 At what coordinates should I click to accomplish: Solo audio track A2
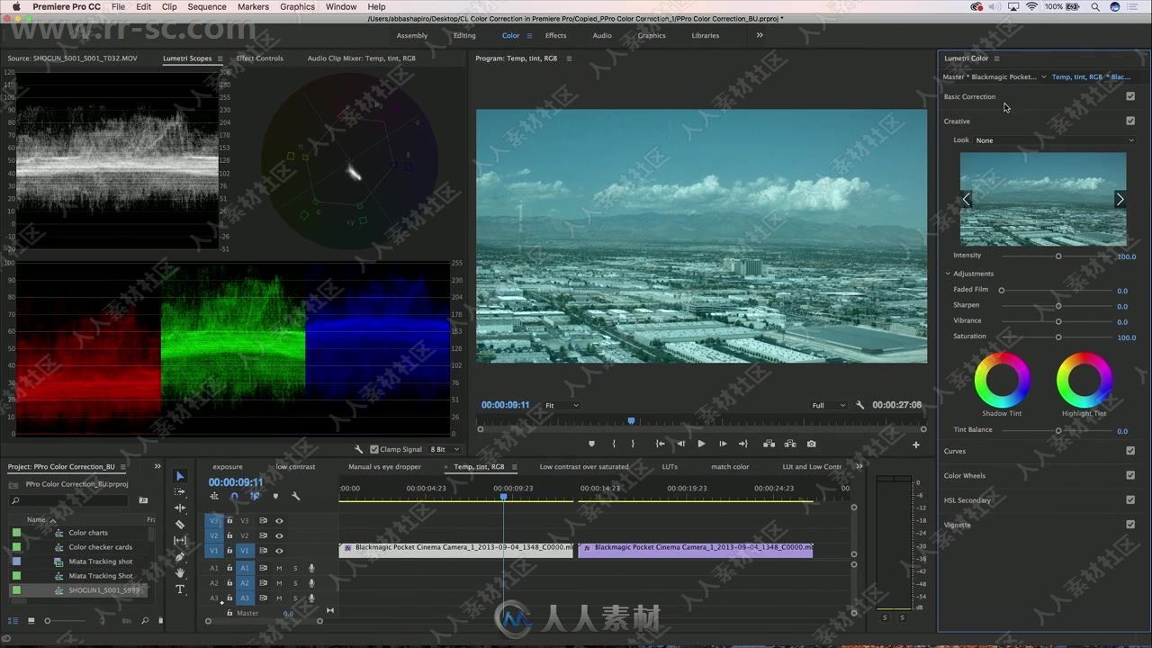click(x=295, y=583)
